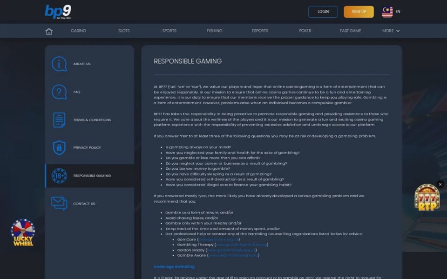447x279 pixels.
Task: Open the FAST GAME menu
Action: [x=350, y=31]
